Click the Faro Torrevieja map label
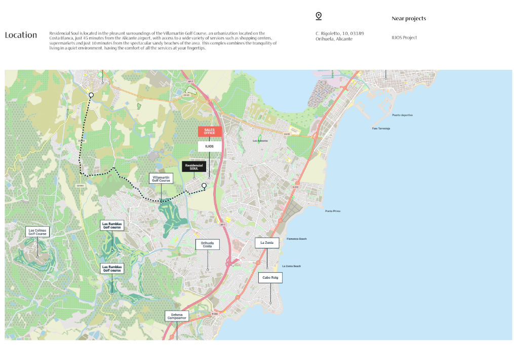The height and width of the screenshot is (345, 514). coord(380,128)
